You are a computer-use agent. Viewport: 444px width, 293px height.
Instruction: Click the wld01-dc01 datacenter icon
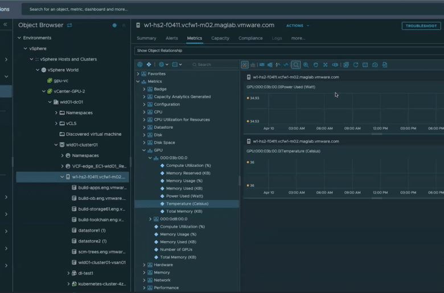(x=56, y=102)
